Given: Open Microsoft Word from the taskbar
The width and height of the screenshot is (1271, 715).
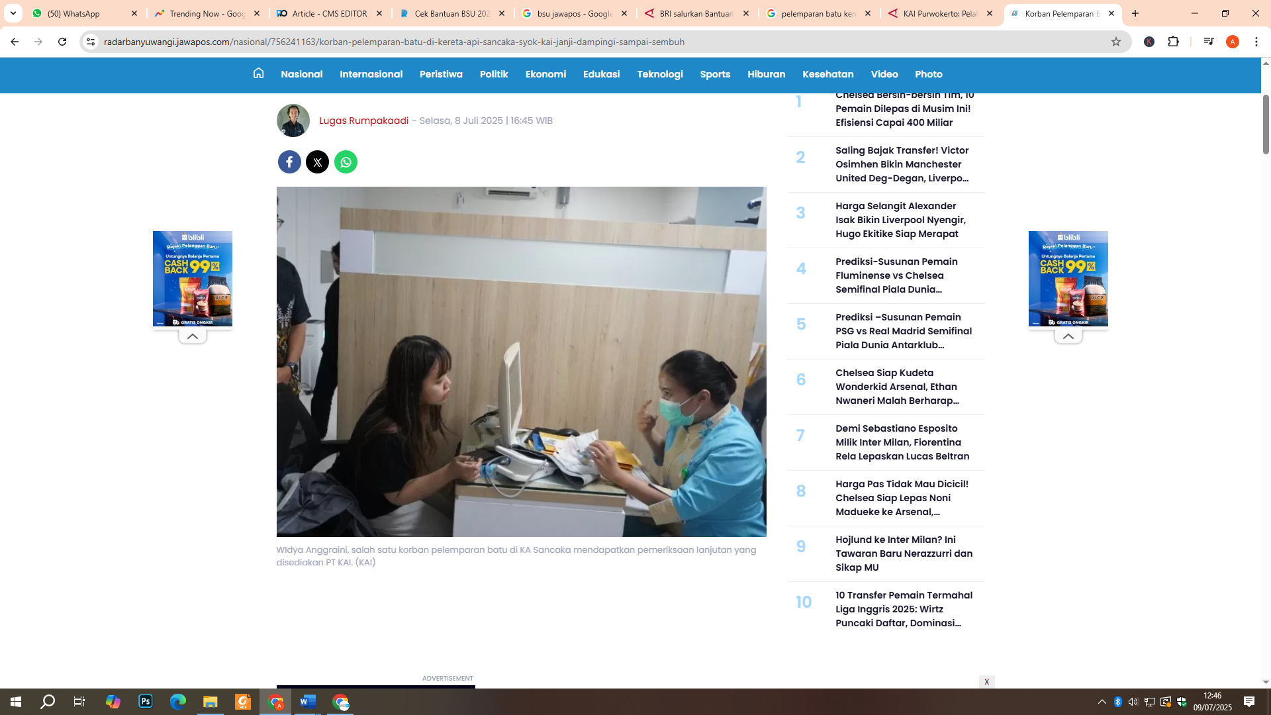Looking at the screenshot, I should 307,702.
